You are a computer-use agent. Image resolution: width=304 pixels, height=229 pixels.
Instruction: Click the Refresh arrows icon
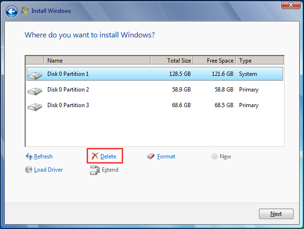(29, 156)
